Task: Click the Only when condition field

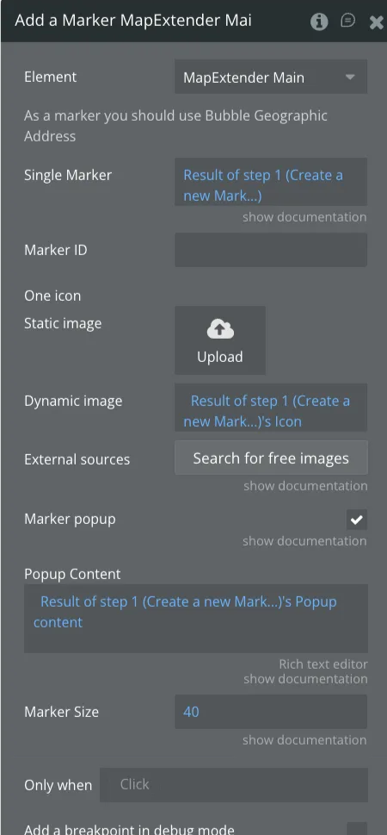Action: [234, 784]
